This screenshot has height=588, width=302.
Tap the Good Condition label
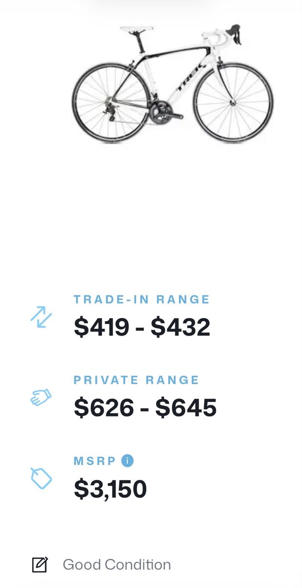point(116,564)
